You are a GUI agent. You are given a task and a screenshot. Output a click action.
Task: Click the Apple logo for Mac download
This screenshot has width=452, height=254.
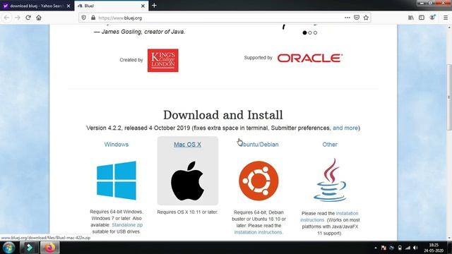click(x=187, y=181)
